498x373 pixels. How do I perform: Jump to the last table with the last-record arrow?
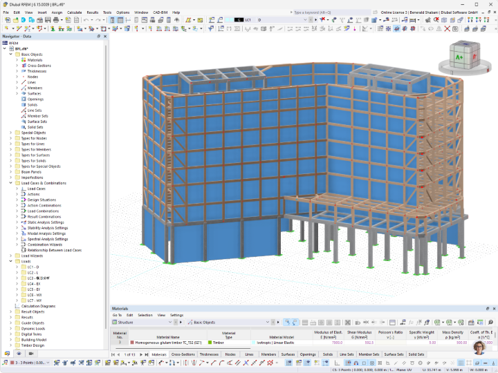coord(147,354)
